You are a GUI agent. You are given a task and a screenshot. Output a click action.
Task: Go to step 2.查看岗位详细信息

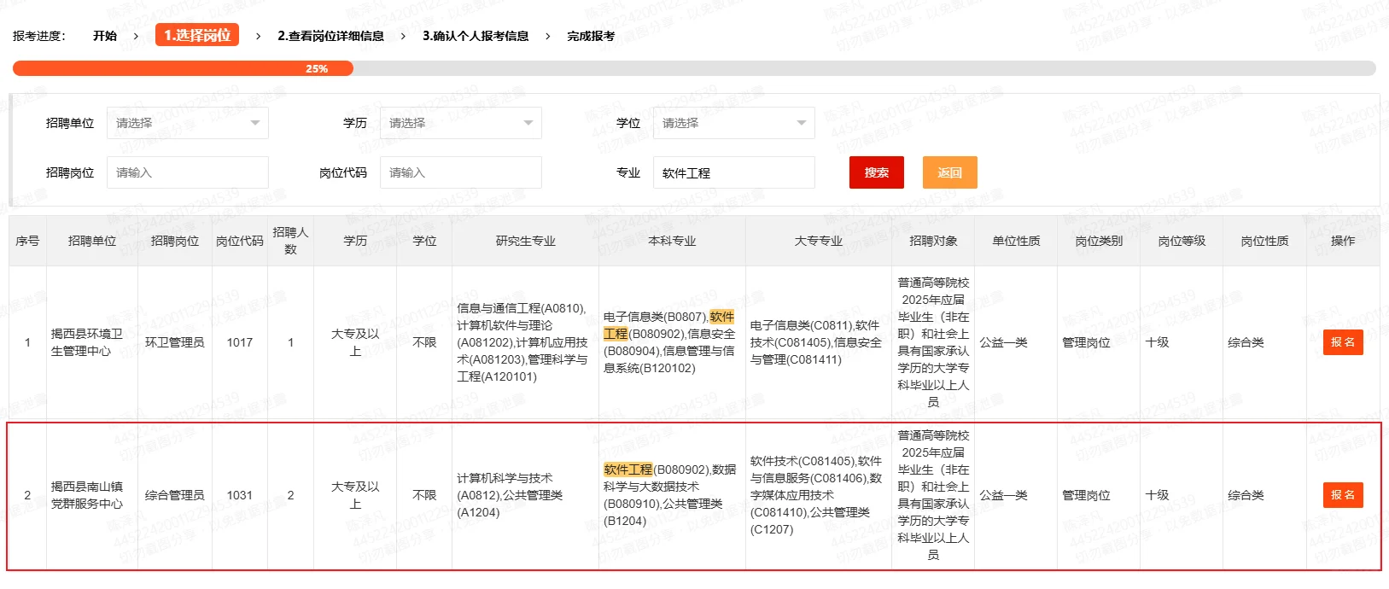tap(330, 36)
